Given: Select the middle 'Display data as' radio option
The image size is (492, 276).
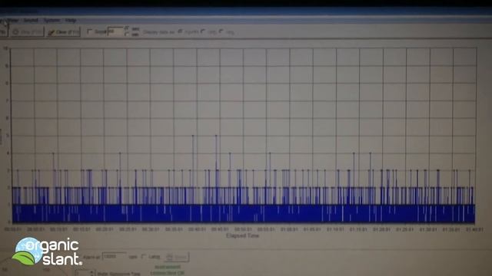Looking at the screenshot, I should click(203, 31).
